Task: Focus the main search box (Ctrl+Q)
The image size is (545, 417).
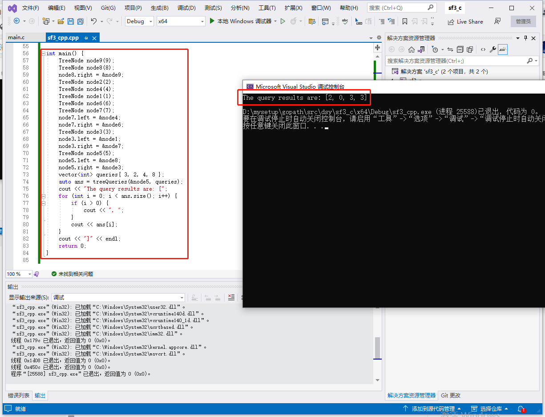Action: 401,8
